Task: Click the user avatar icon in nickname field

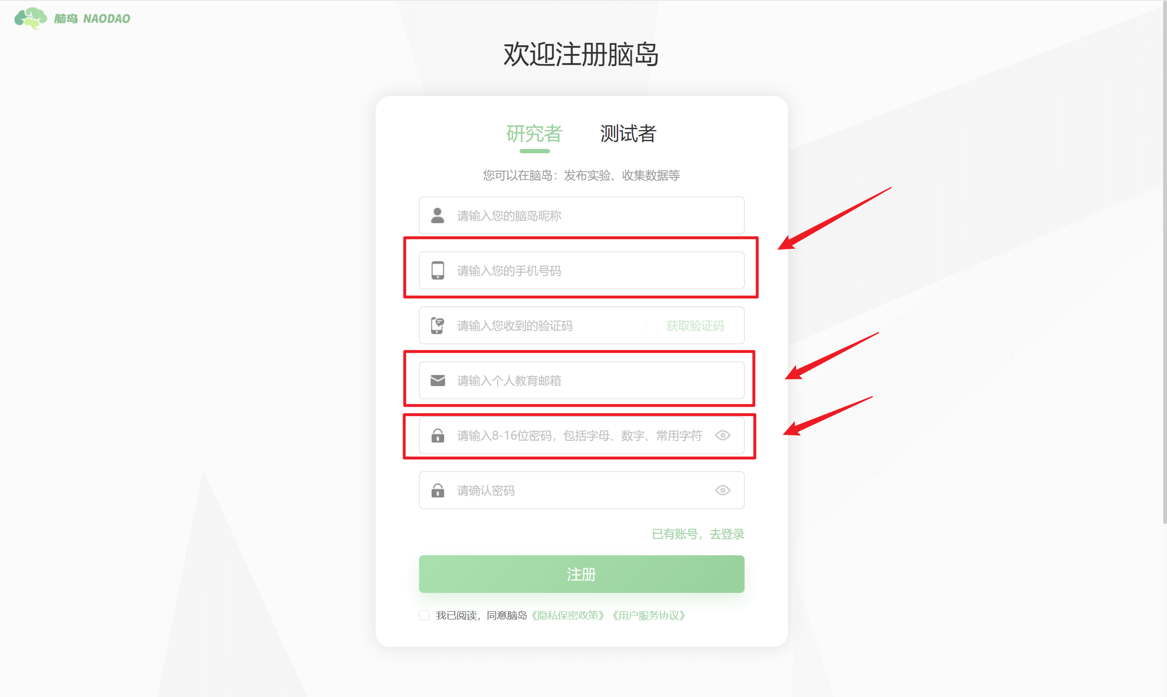Action: pyautogui.click(x=437, y=215)
